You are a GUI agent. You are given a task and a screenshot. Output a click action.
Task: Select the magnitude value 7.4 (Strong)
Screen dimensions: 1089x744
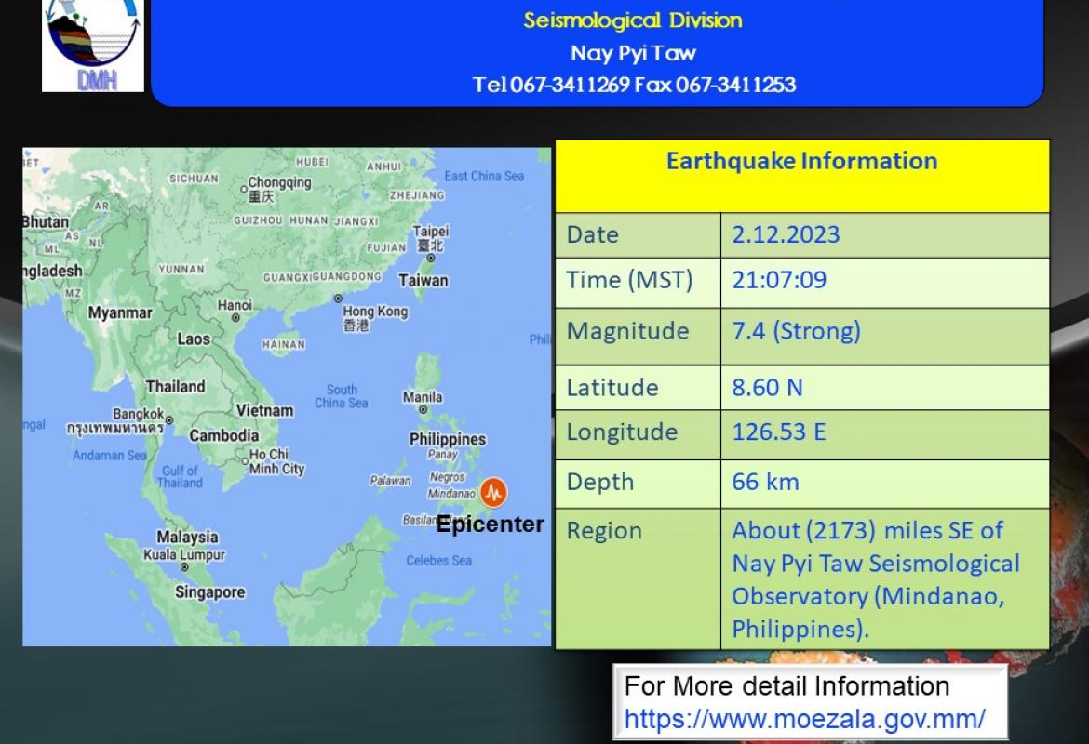tap(796, 331)
